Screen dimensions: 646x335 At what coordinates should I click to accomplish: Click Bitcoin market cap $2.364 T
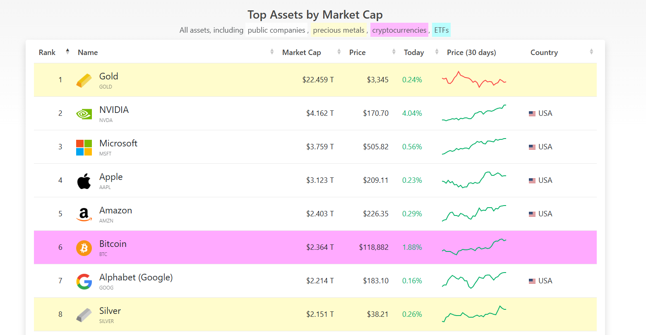click(x=320, y=247)
